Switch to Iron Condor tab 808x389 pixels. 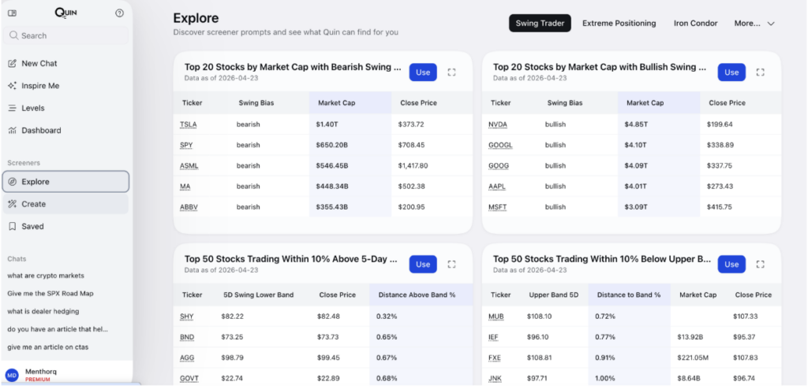[695, 23]
